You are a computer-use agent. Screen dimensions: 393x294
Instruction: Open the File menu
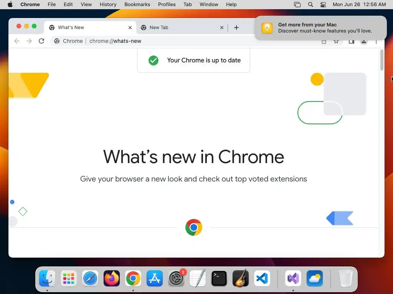tap(52, 5)
